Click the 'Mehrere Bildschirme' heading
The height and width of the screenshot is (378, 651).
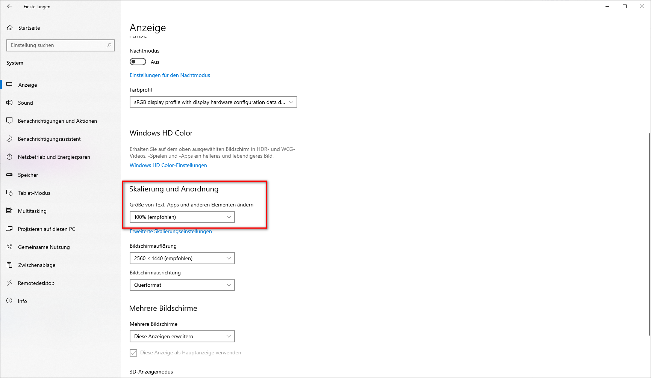click(x=163, y=308)
